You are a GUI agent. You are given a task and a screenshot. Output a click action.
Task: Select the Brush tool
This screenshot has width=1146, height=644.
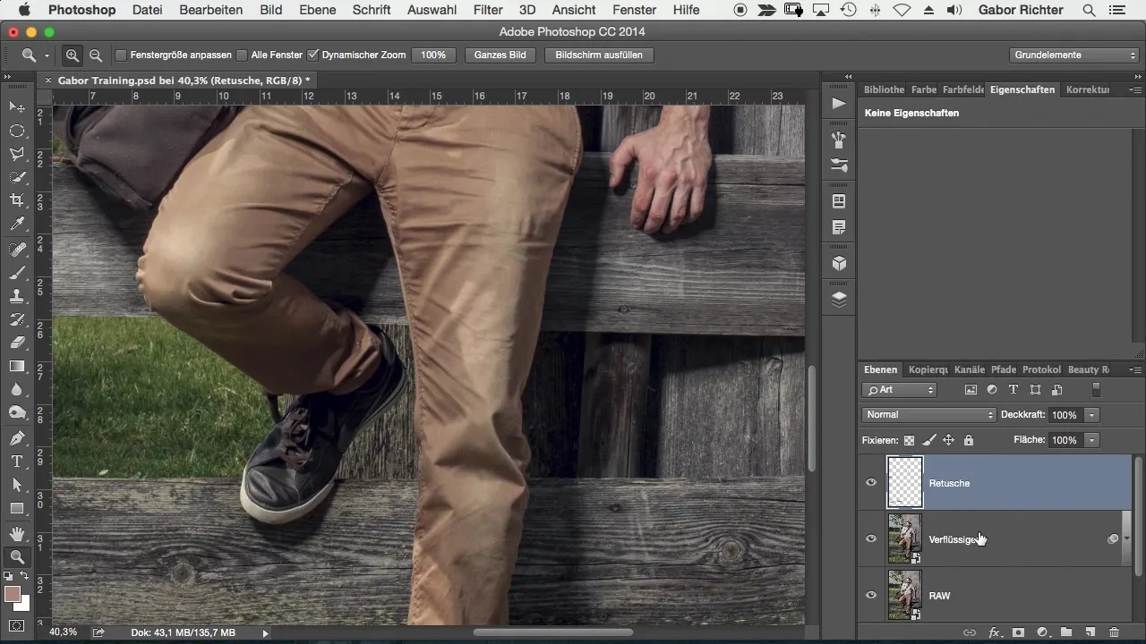(x=16, y=272)
